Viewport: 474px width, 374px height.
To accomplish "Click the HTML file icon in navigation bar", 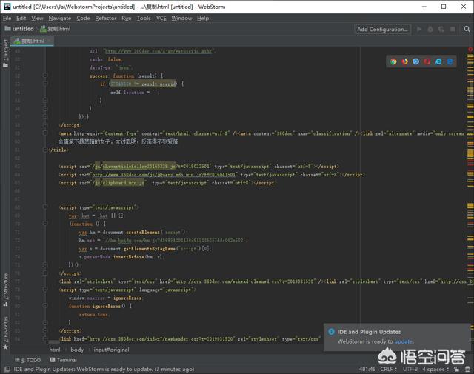I will pos(43,29).
